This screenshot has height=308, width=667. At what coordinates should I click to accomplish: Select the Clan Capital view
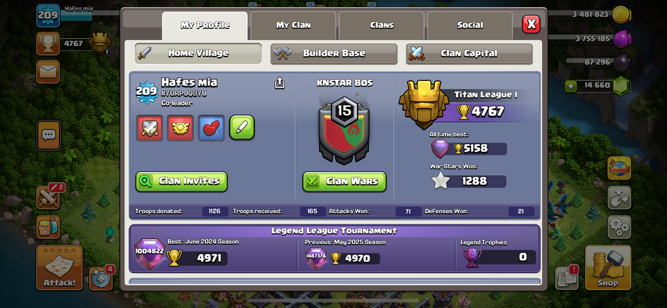point(469,54)
